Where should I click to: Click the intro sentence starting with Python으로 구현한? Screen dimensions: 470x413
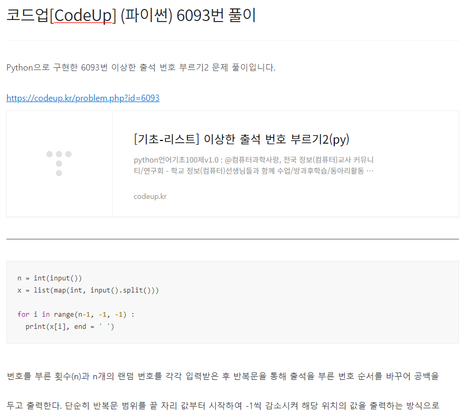[141, 67]
